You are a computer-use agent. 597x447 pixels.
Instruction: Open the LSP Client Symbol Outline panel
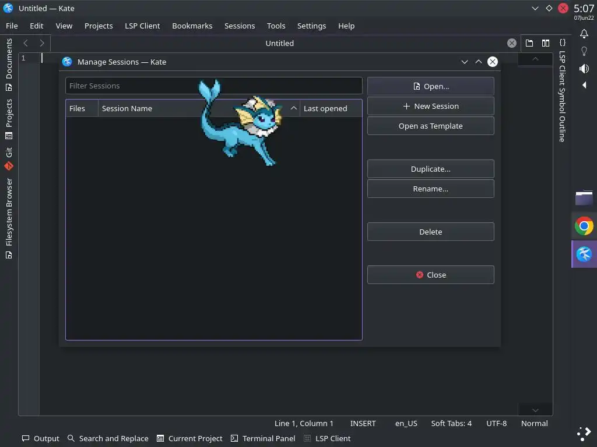562,97
